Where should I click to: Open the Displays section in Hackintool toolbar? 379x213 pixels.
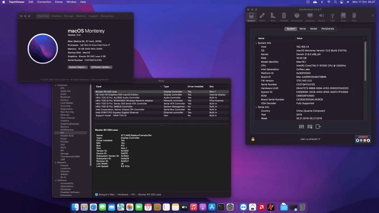point(310,17)
